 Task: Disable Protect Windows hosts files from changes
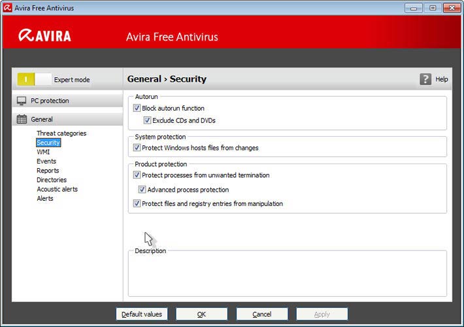[137, 148]
